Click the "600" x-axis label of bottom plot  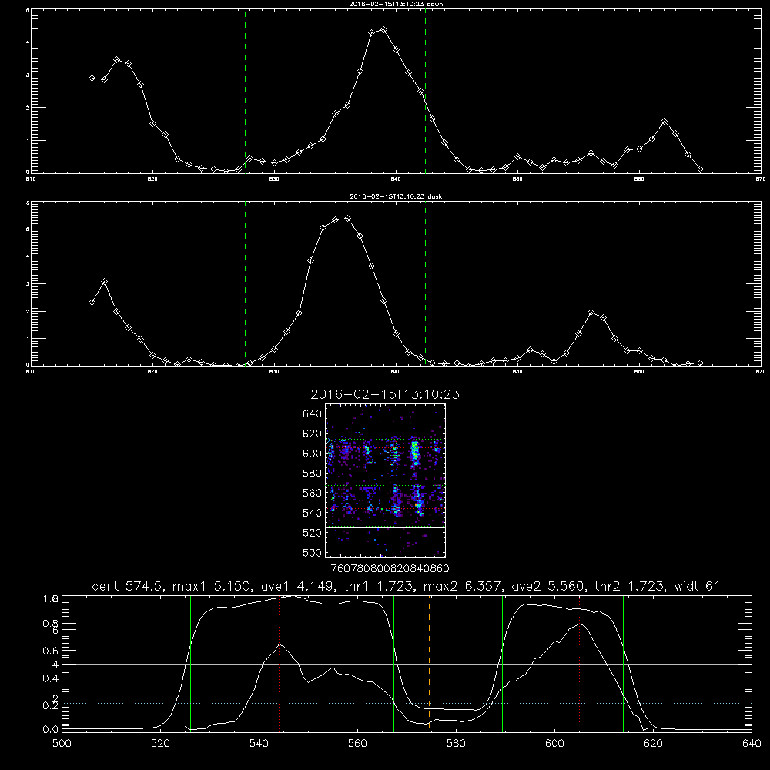pos(554,744)
